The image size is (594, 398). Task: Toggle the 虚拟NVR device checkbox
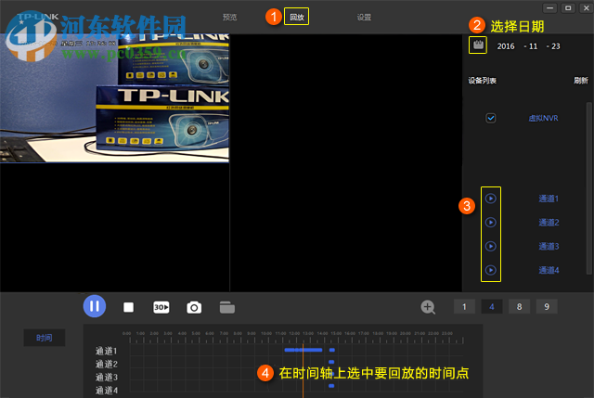coord(491,118)
